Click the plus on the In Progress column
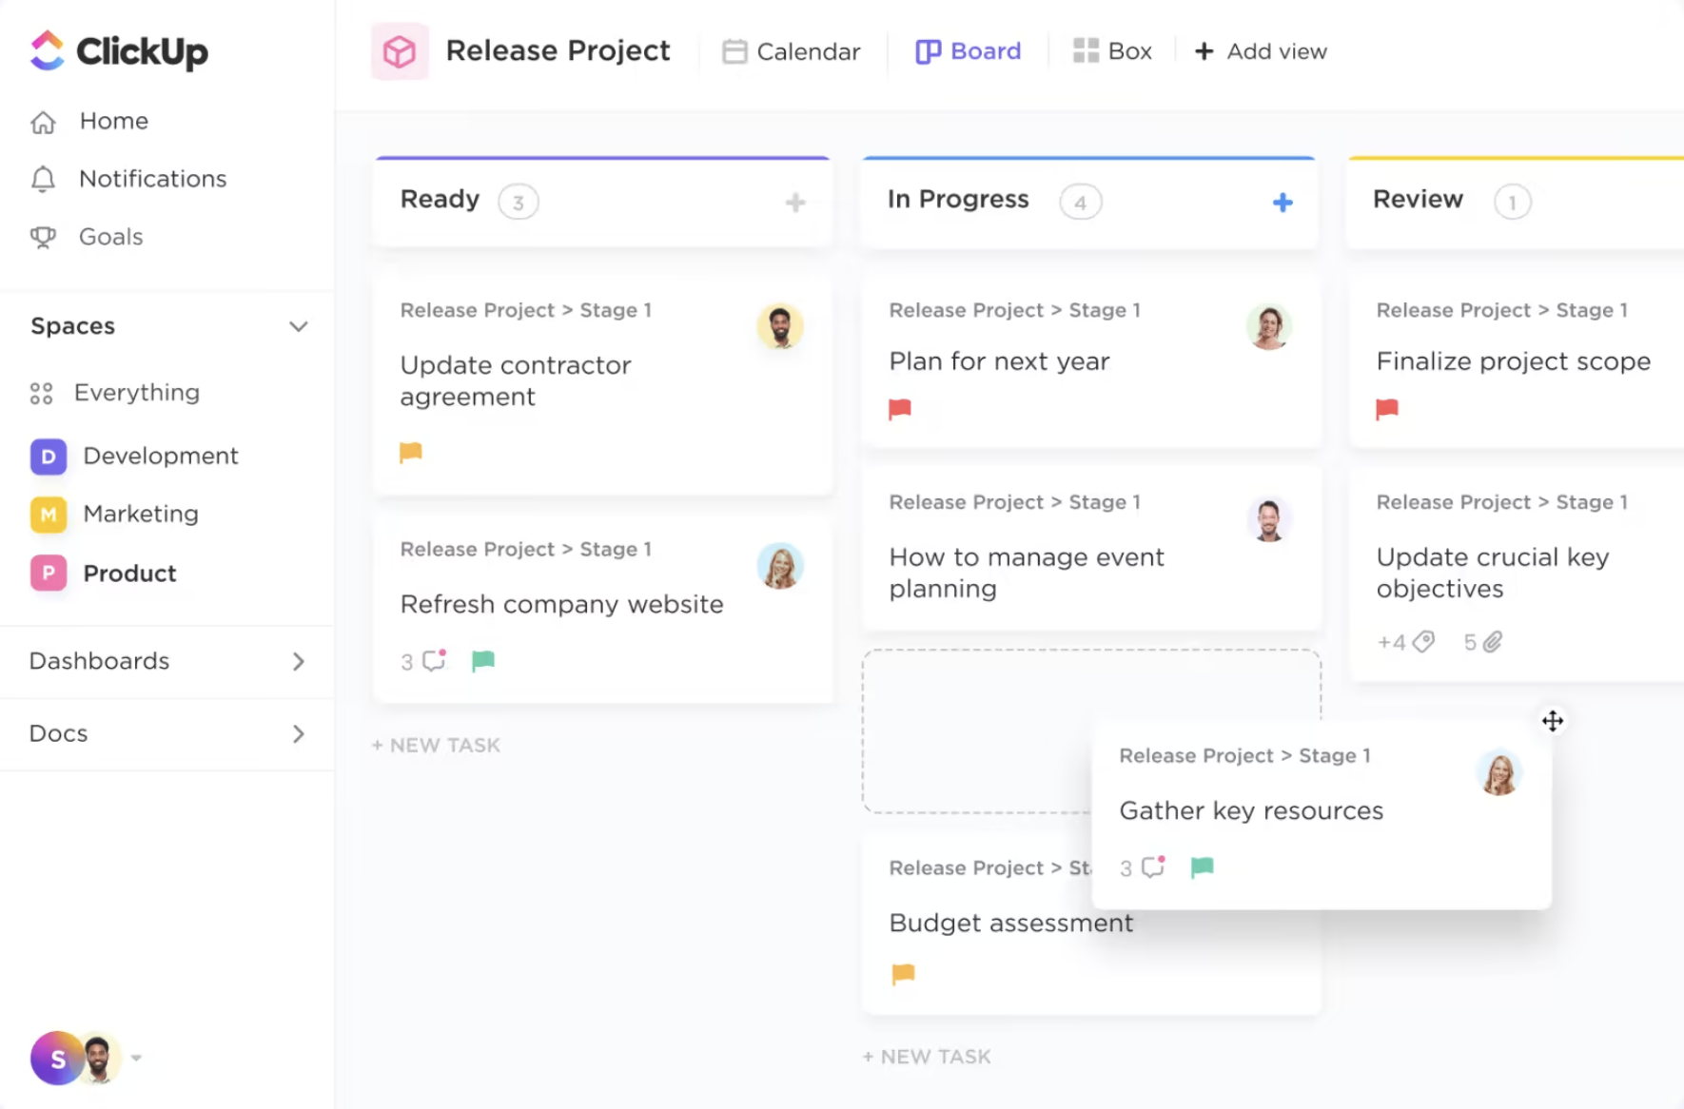This screenshot has width=1684, height=1109. (x=1283, y=202)
